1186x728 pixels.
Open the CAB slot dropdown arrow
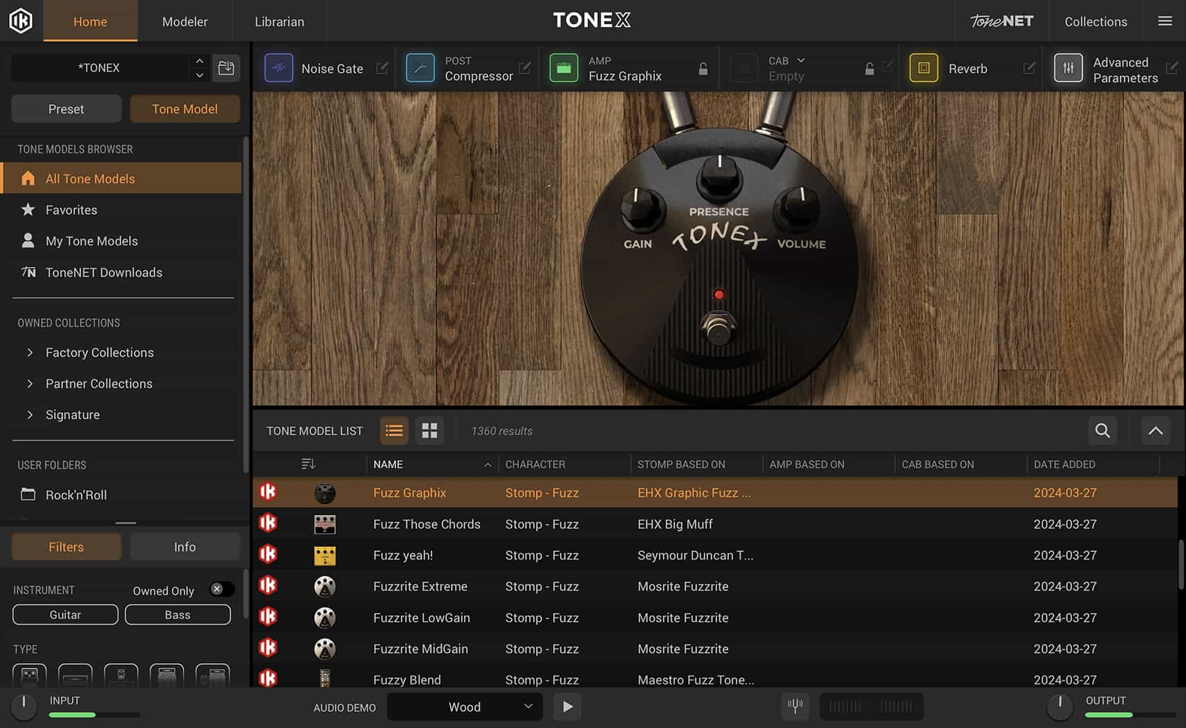tap(802, 61)
